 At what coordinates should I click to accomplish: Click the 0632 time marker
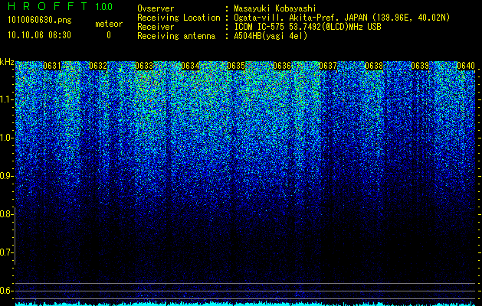98,66
